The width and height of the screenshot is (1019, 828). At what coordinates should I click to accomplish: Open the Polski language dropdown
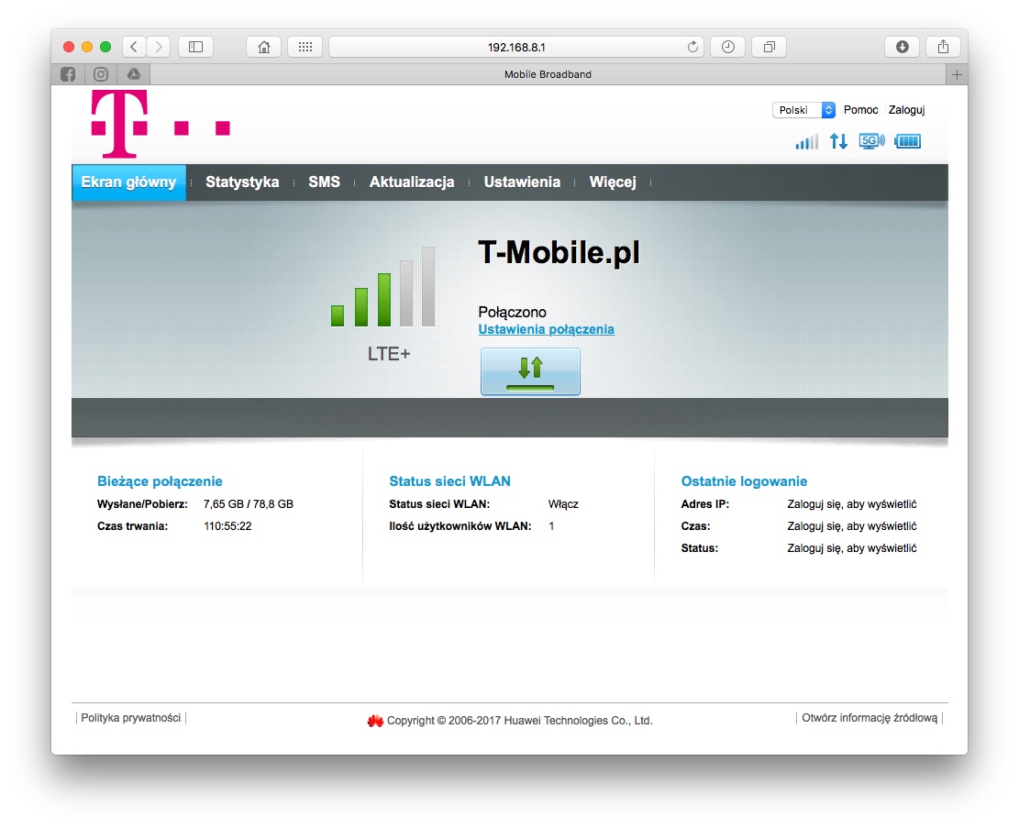(x=803, y=110)
